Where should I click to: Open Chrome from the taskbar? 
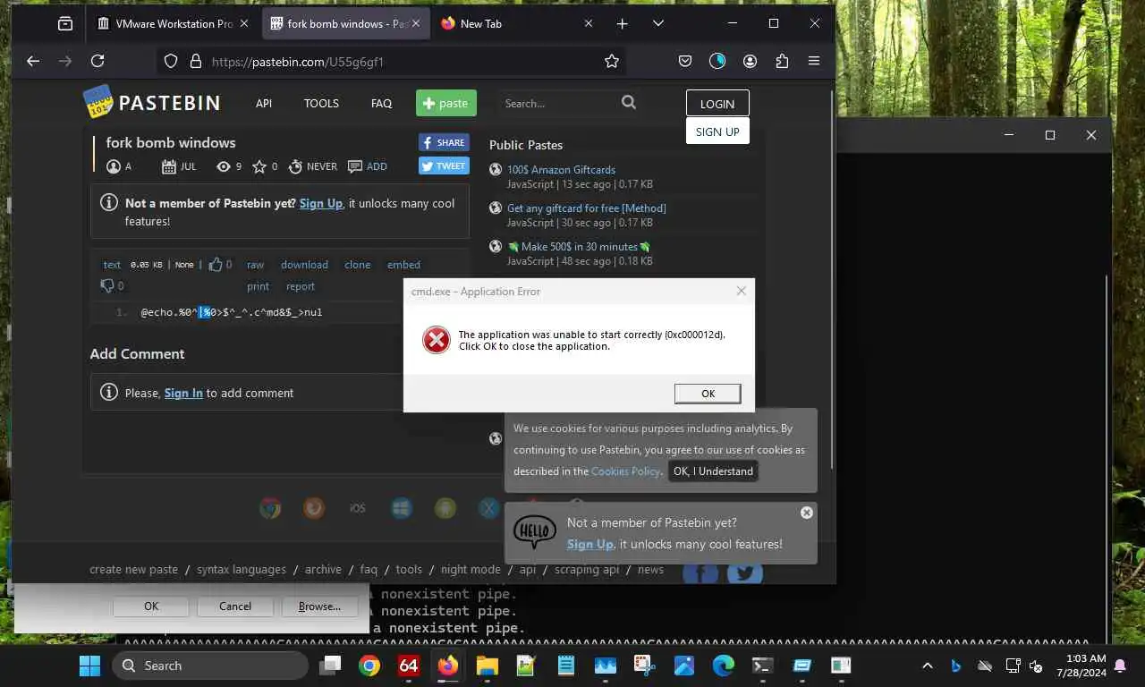369,666
